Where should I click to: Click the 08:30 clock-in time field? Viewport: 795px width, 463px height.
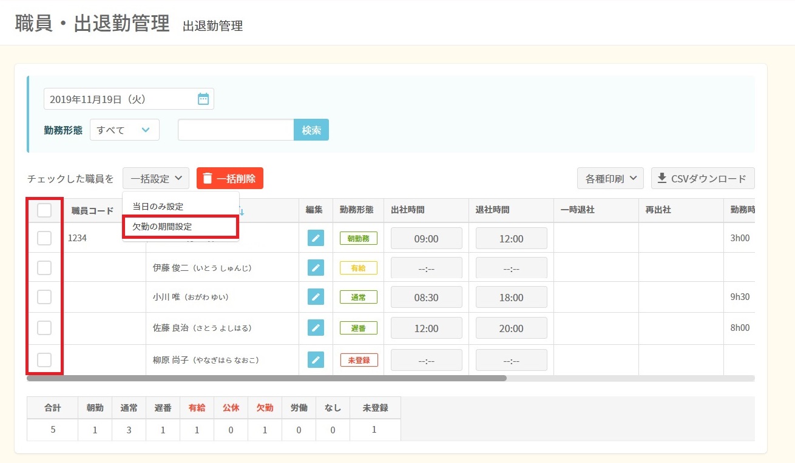427,297
